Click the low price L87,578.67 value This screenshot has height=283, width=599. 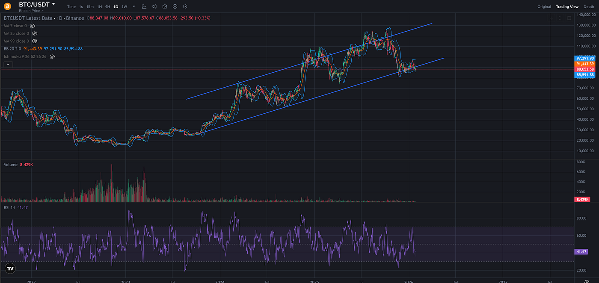click(145, 18)
